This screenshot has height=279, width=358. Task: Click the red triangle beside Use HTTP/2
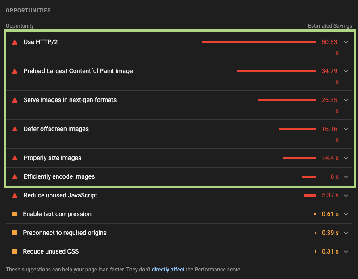(x=15, y=42)
